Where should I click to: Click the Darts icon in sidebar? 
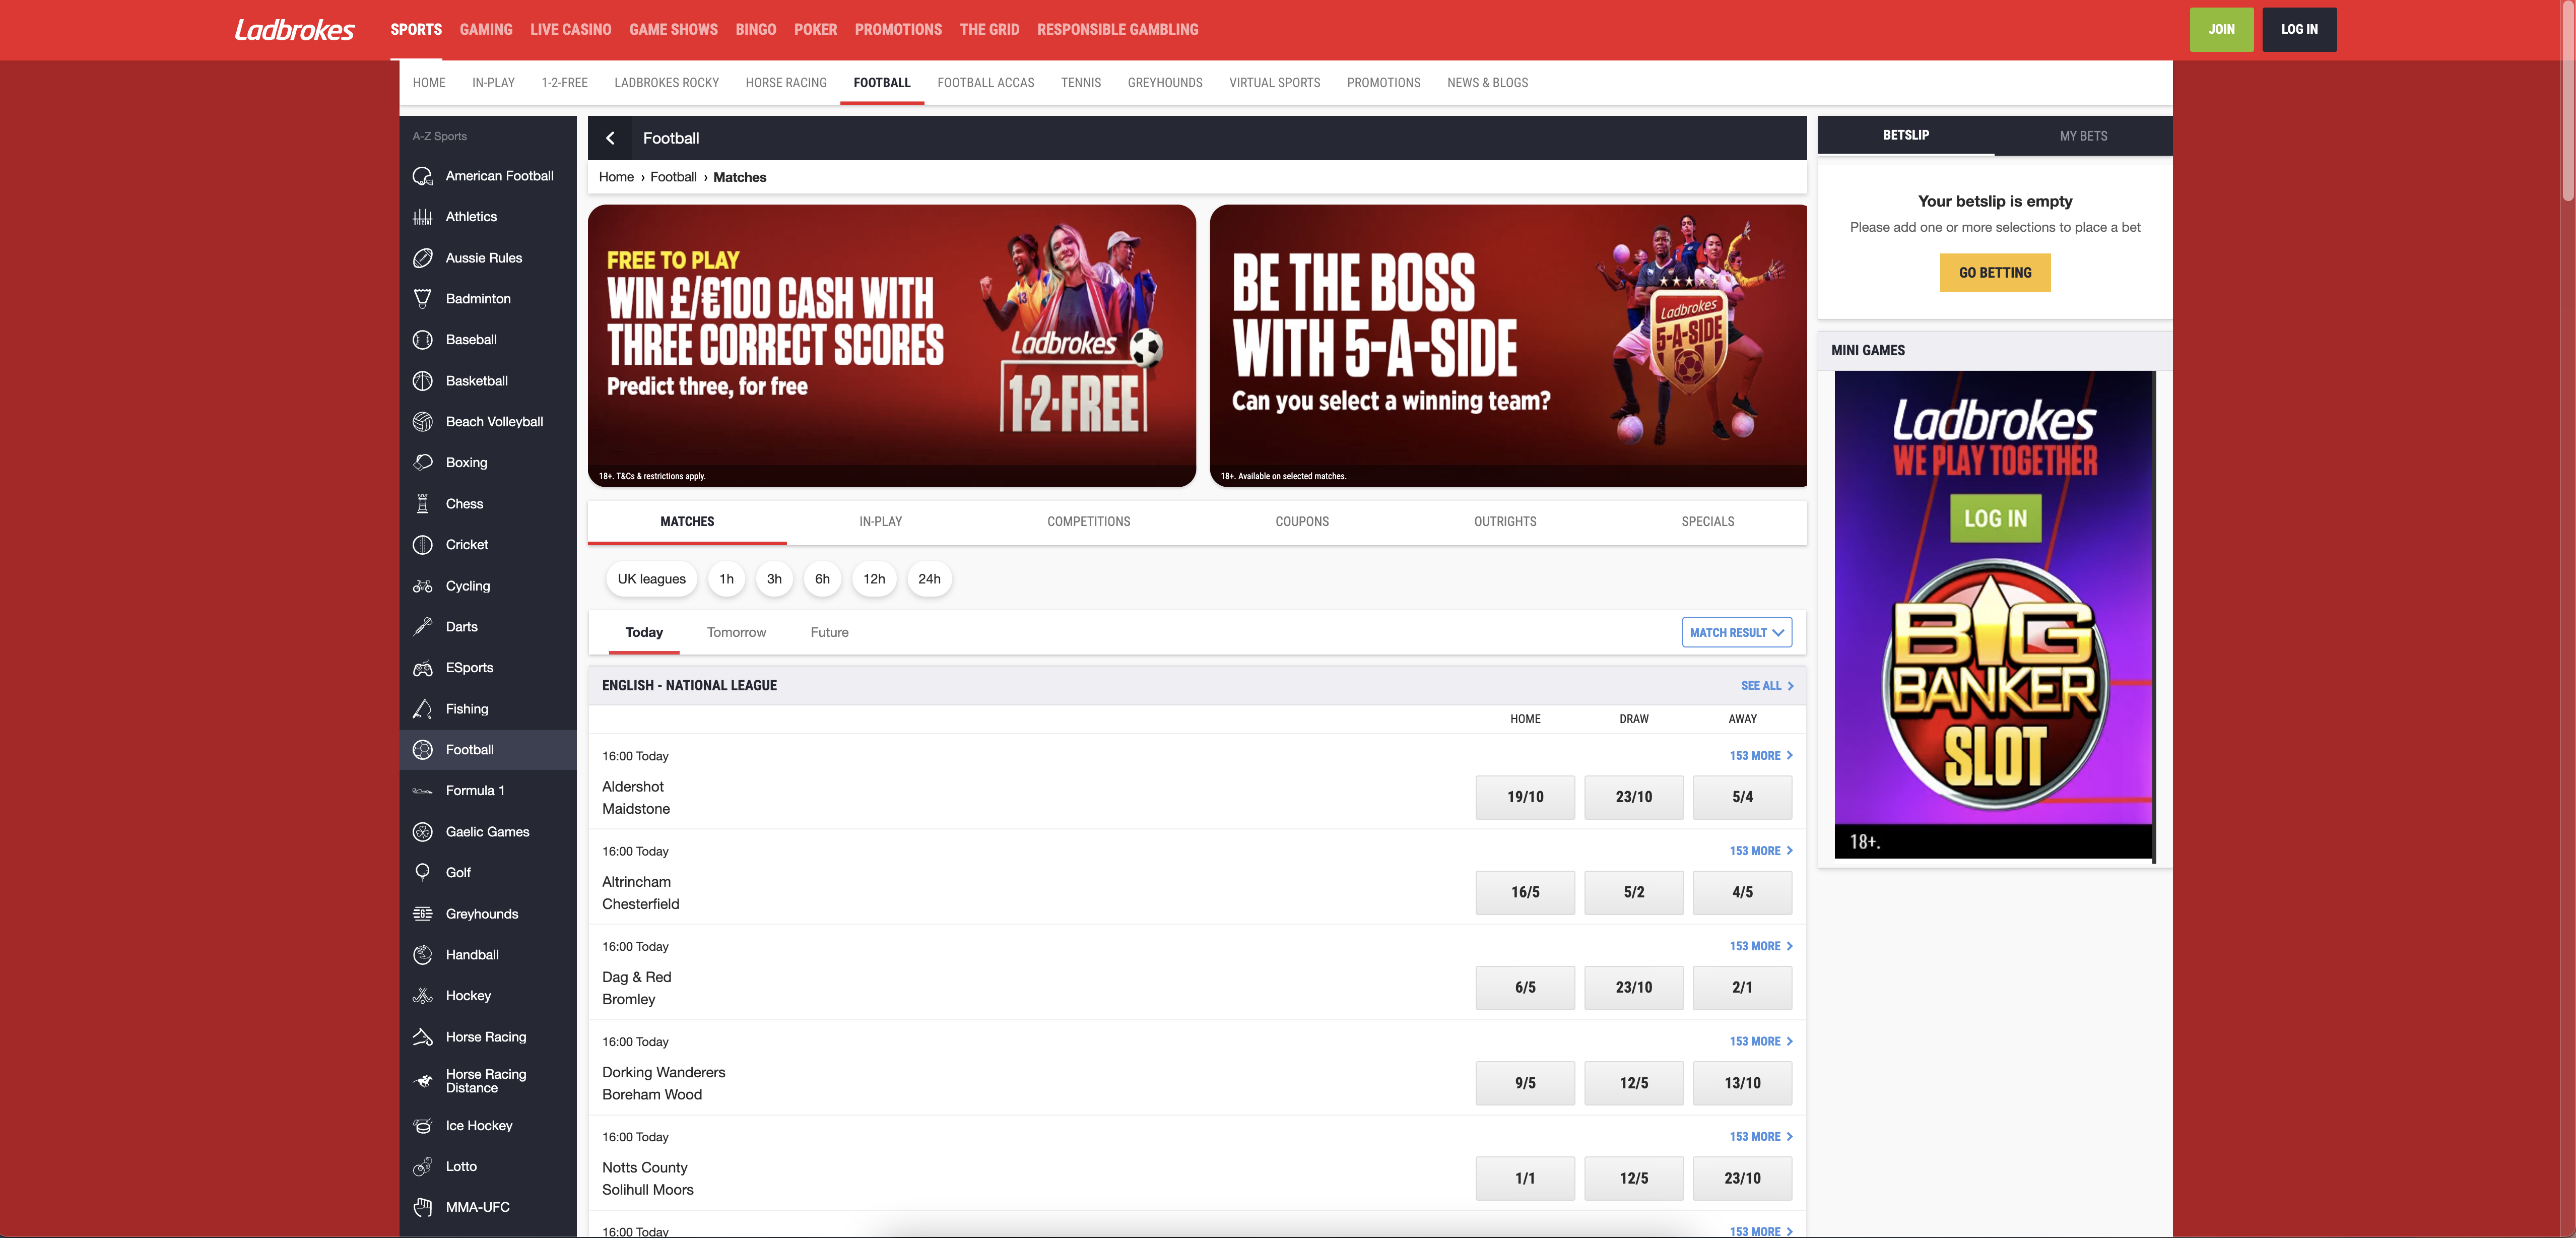(x=423, y=627)
